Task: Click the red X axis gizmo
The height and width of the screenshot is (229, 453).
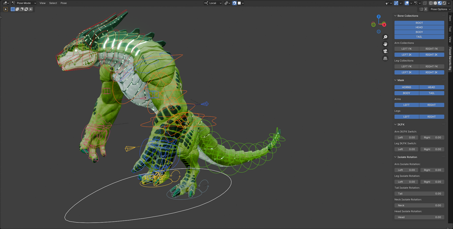Action: (384, 25)
